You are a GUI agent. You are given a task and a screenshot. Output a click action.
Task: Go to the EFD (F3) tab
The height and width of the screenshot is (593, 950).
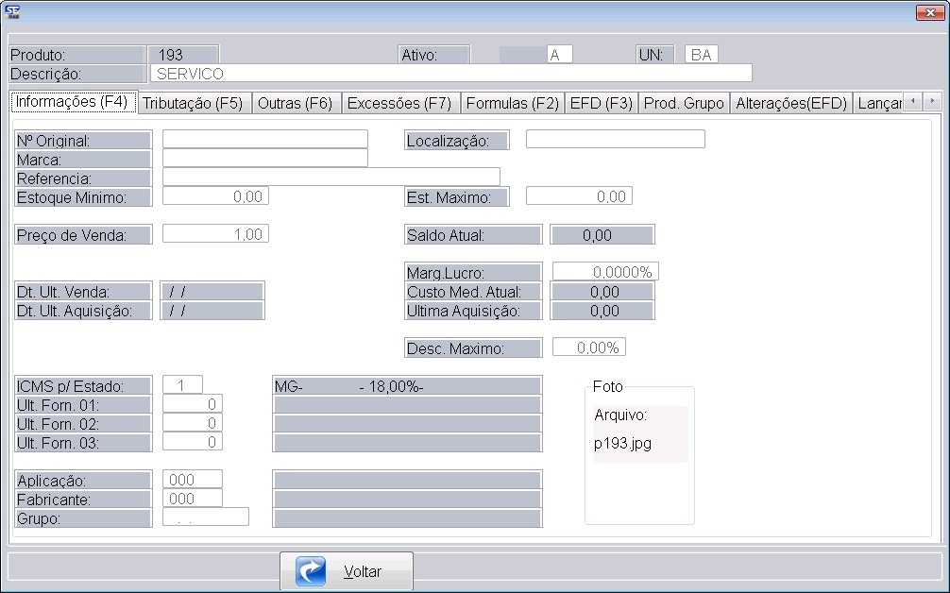601,103
